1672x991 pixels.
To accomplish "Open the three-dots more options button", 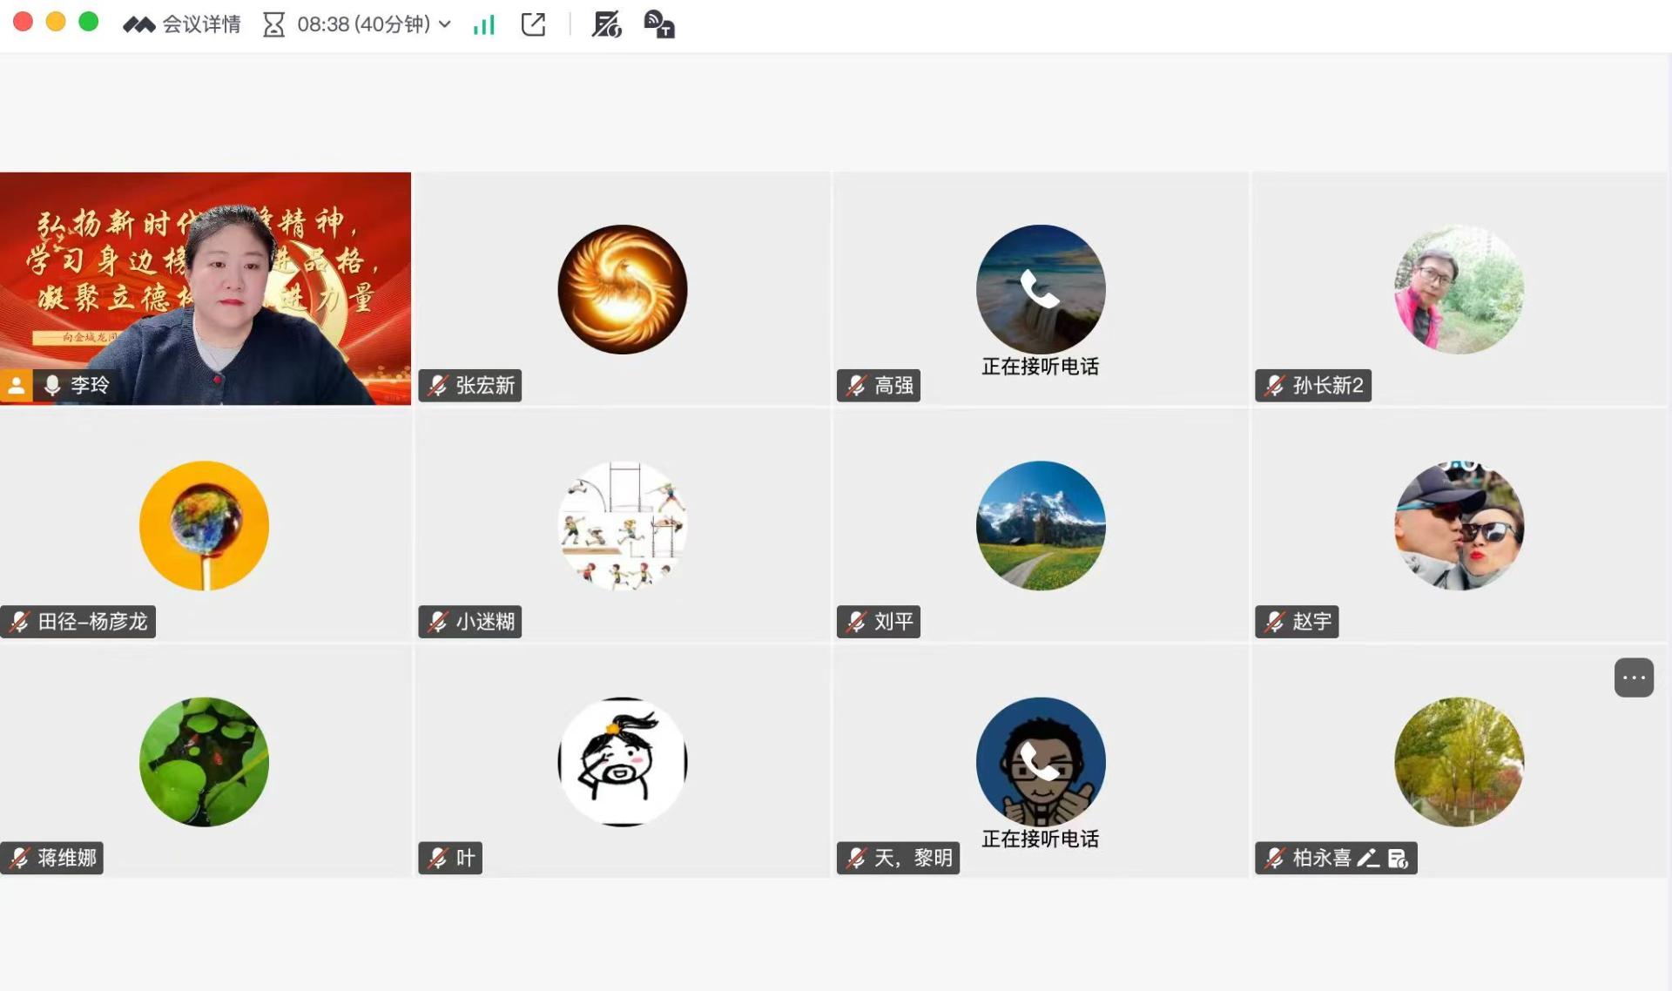I will pos(1634,678).
